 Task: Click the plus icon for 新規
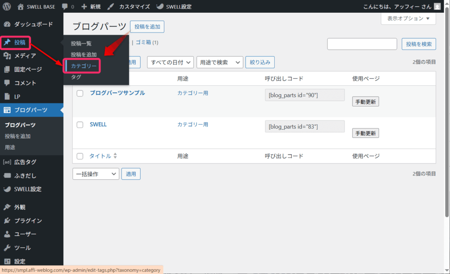coord(84,6)
